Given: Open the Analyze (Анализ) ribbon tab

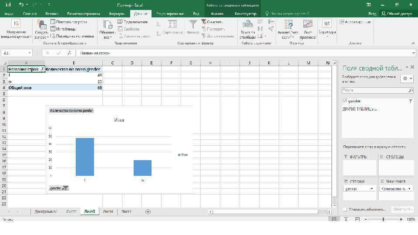Looking at the screenshot, I should [x=217, y=13].
